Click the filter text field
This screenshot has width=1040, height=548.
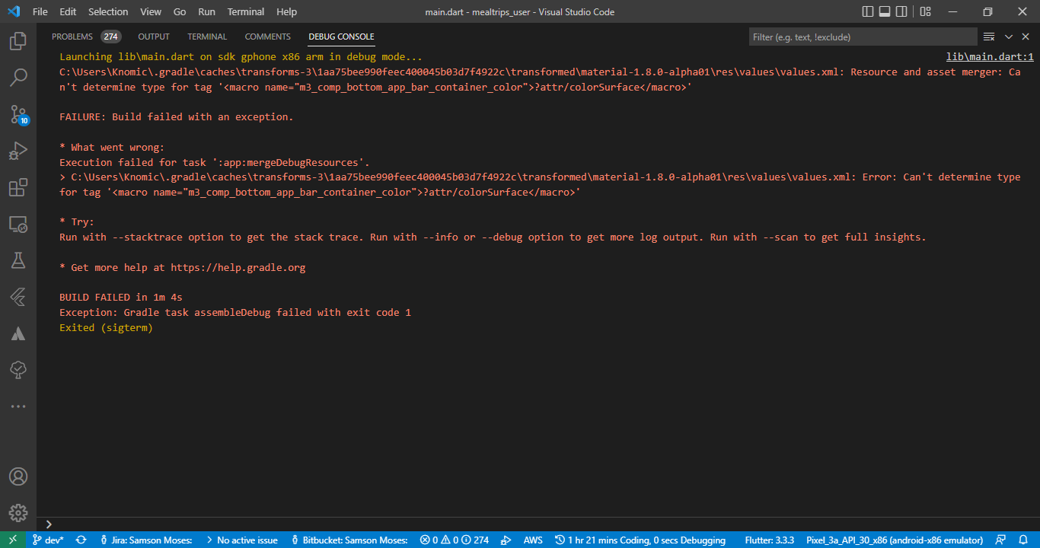pos(863,37)
